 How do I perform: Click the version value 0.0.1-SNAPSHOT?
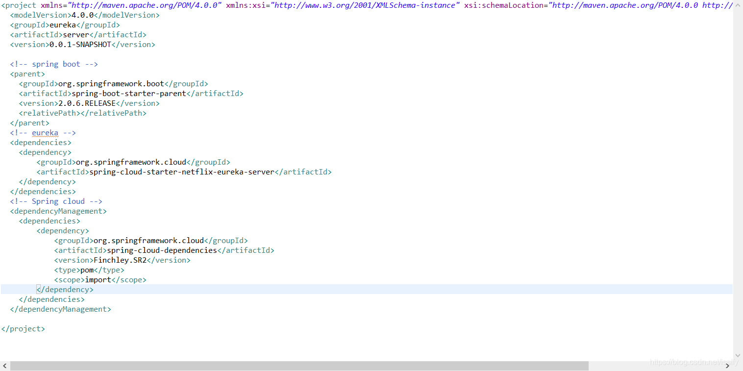coord(80,45)
